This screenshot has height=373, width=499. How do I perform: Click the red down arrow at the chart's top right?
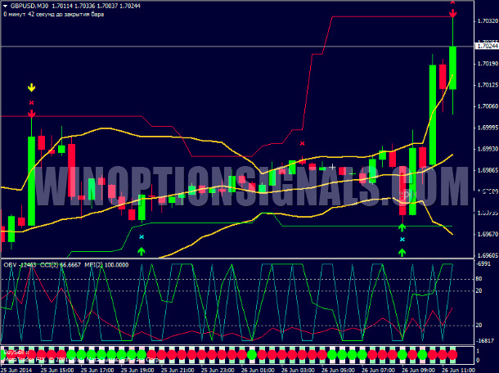point(452,14)
